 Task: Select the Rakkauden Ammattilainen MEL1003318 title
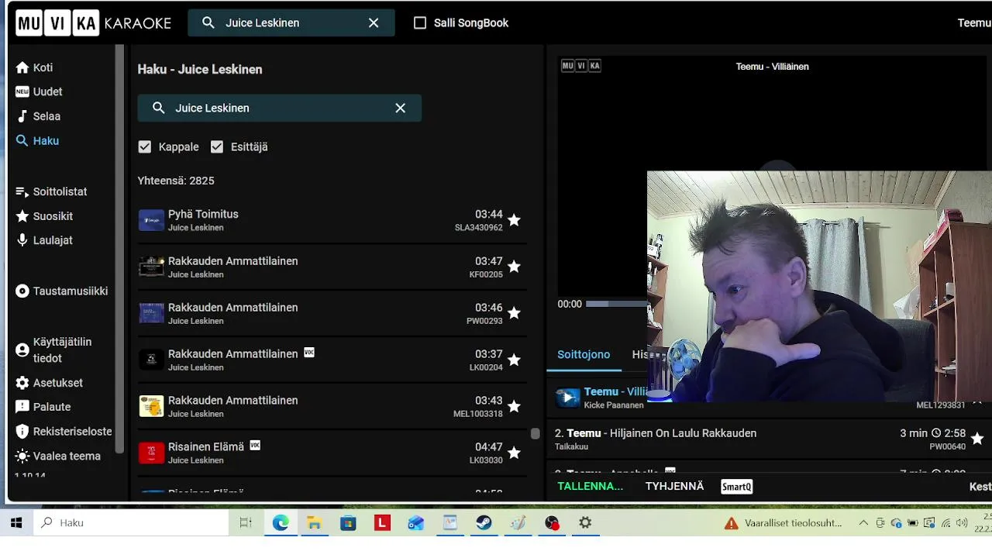[232, 400]
